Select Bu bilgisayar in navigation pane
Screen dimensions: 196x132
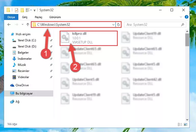(x=29, y=93)
